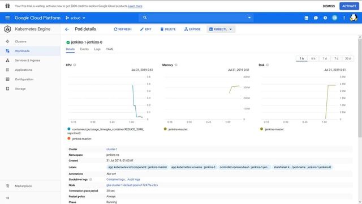Click the ACTIVATE button
The image size is (362, 204).
tap(349, 6)
